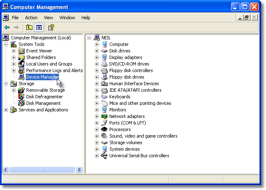This screenshot has width=266, height=190.
Task: Open the Action menu
Action: point(31,18)
